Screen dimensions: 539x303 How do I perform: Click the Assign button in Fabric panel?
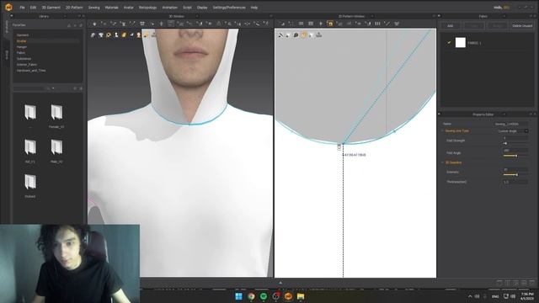(498, 26)
